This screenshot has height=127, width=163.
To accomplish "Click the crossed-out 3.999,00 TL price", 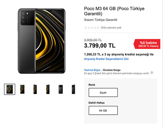I will (x=93, y=40).
